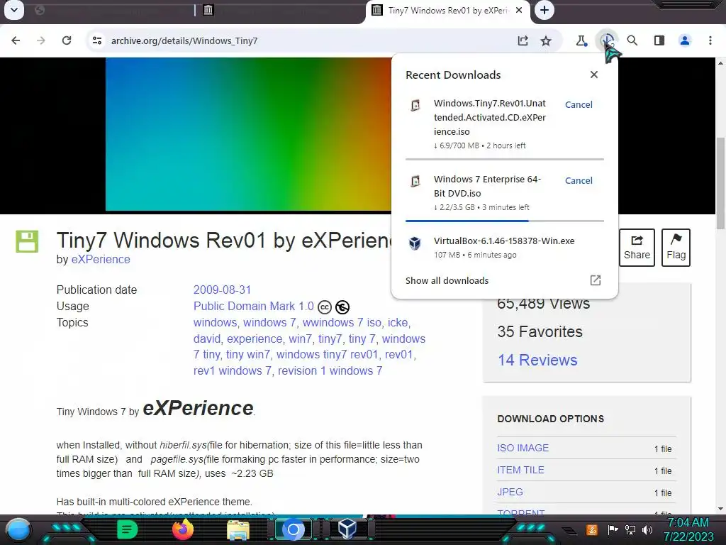Viewport: 726px width, 545px height.
Task: Open a new tab
Action: [x=544, y=10]
